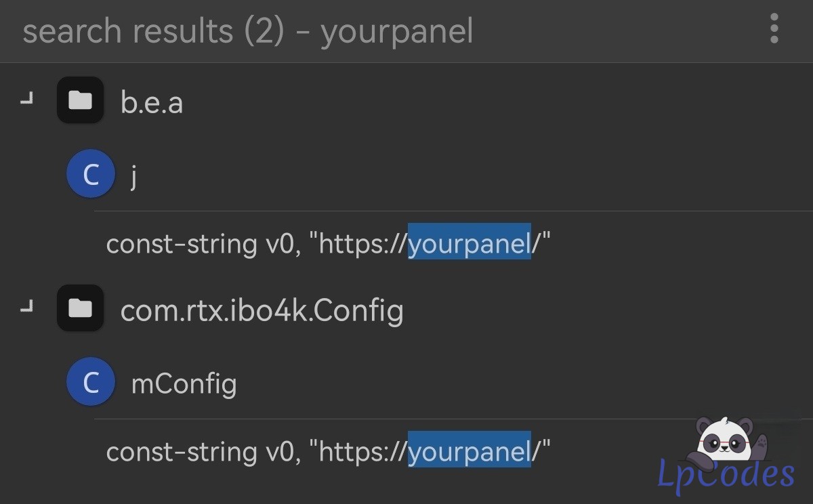Click the folder icon beside b.e.a
This screenshot has height=504, width=813.
tap(80, 101)
